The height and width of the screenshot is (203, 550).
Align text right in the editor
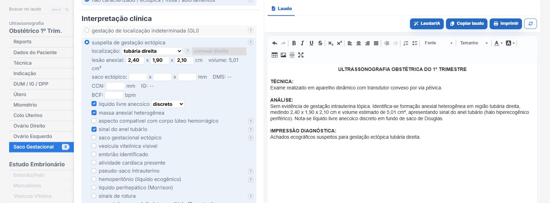(367, 43)
